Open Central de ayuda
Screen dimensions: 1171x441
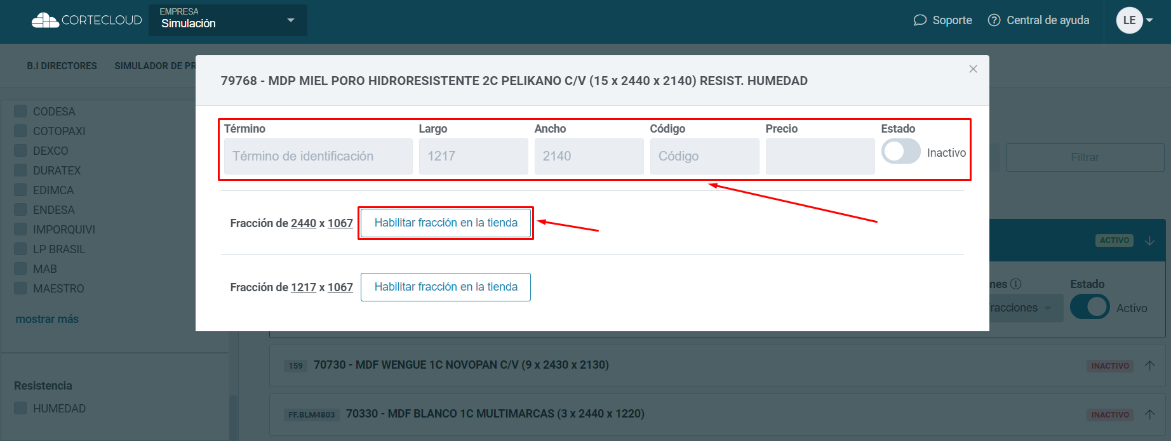point(1038,20)
